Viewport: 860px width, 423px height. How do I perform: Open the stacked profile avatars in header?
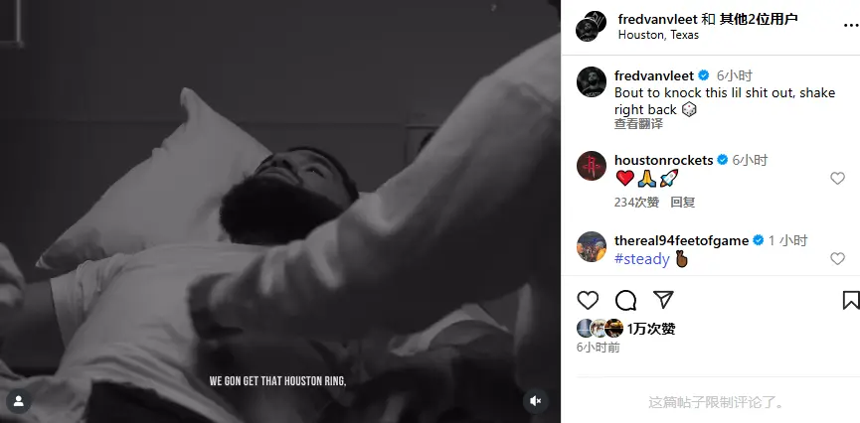click(x=591, y=26)
